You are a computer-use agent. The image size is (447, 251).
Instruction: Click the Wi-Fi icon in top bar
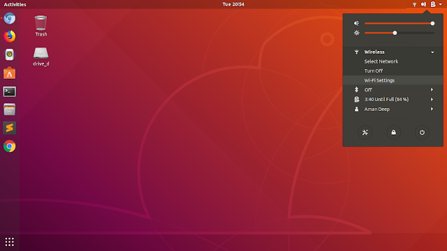(x=414, y=4)
